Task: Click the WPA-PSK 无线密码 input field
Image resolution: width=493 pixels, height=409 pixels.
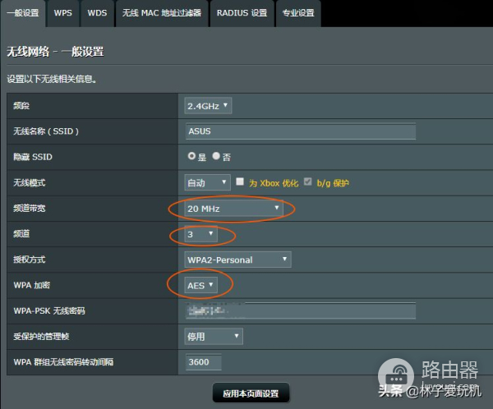Action: coord(301,311)
